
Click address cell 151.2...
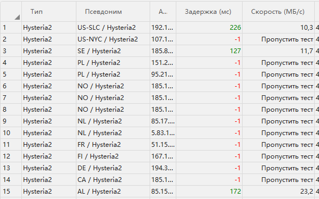(x=162, y=63)
